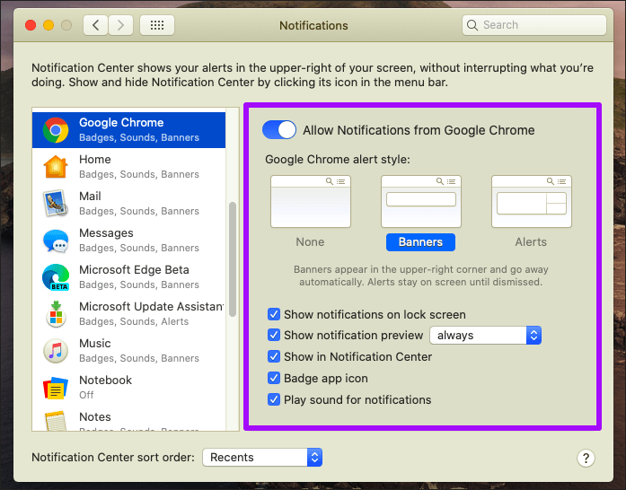Click the None alert style label
Viewport: 626px width, 490px height.
(310, 241)
